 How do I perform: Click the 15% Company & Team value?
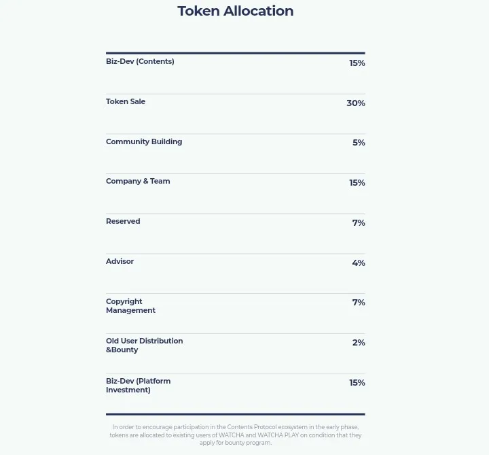coord(357,183)
